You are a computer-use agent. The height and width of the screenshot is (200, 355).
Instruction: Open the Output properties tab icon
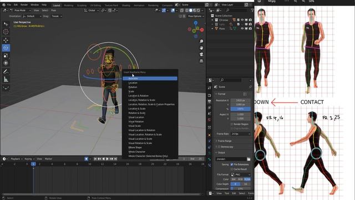pyautogui.click(x=210, y=102)
